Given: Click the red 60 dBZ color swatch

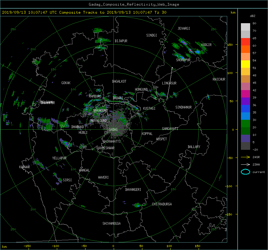Looking at the screenshot, I should 245,42.
